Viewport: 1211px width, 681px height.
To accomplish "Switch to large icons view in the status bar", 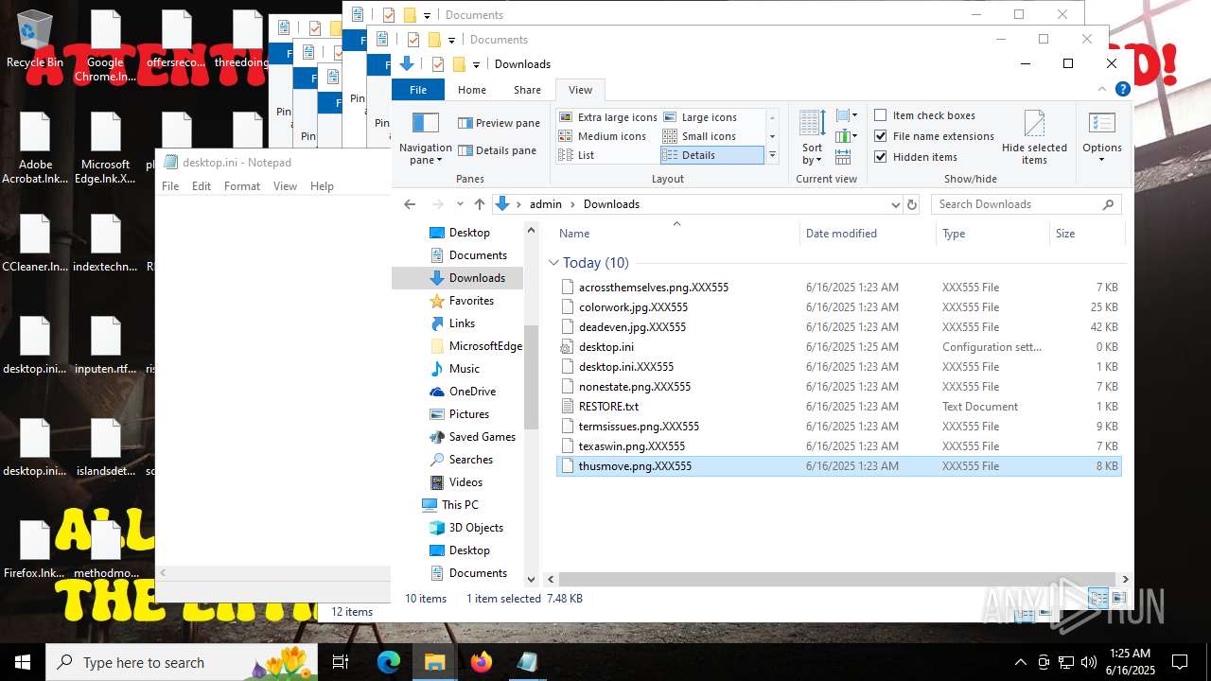I will tap(1118, 598).
